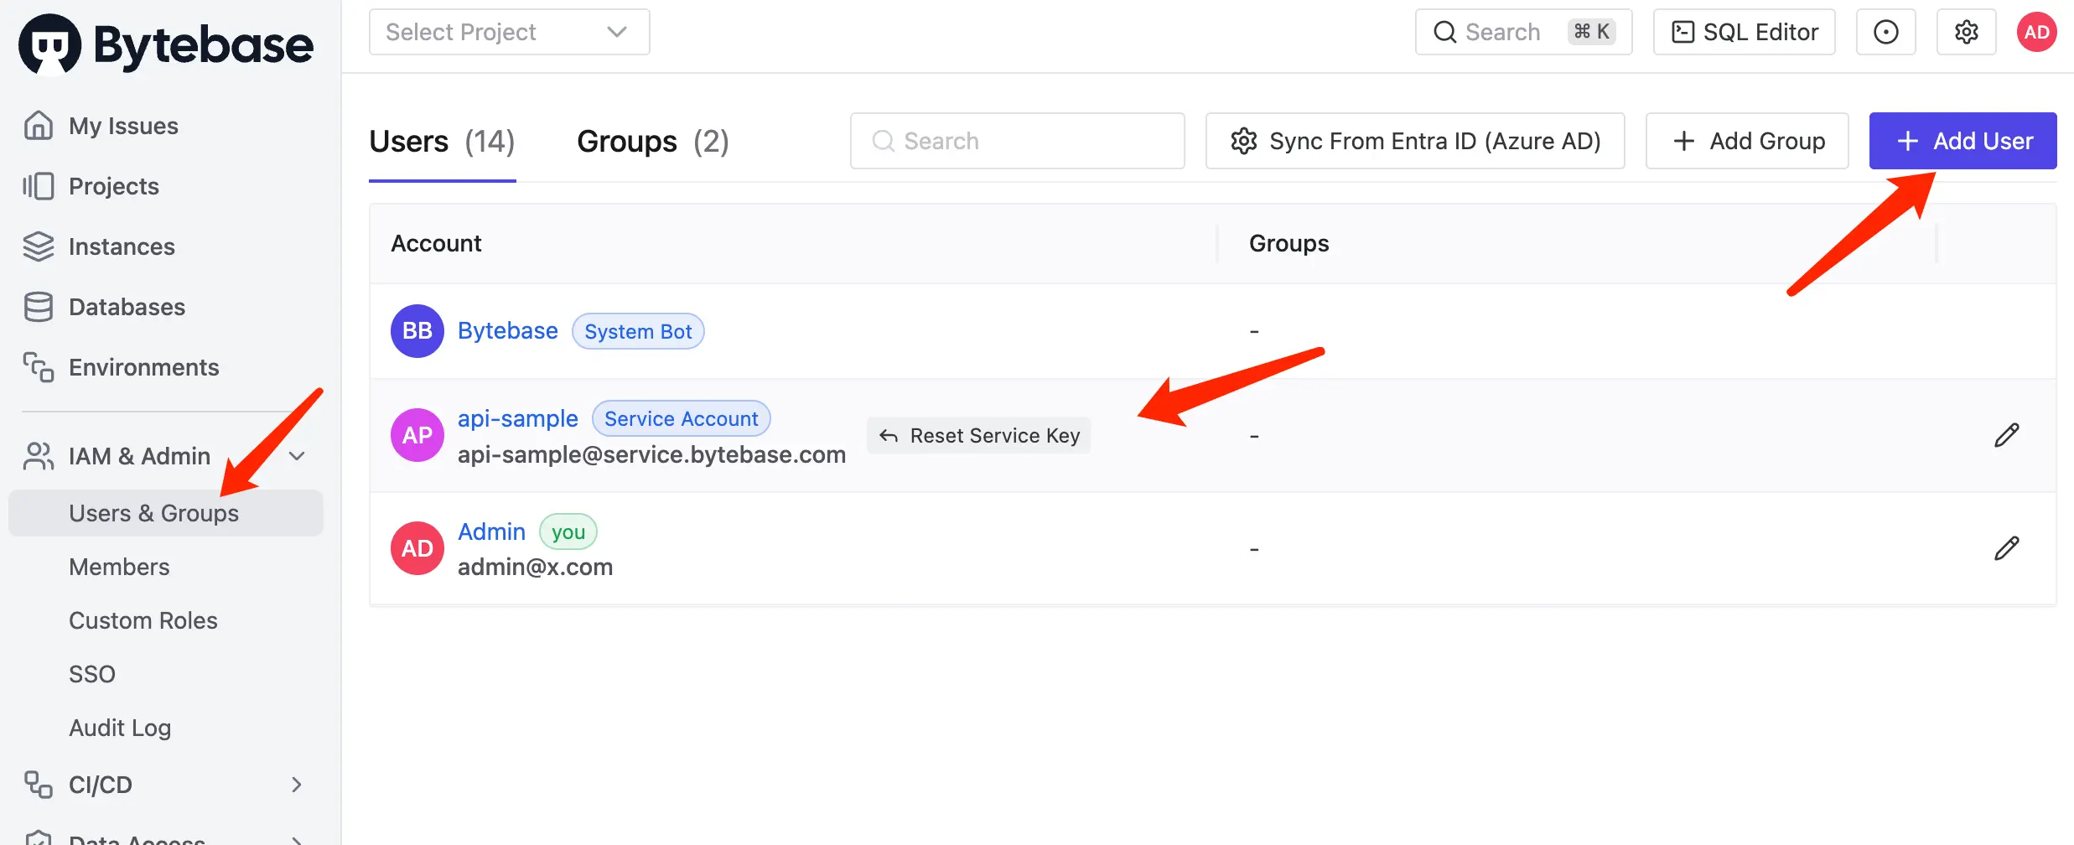Click the Add User button

click(x=1963, y=141)
